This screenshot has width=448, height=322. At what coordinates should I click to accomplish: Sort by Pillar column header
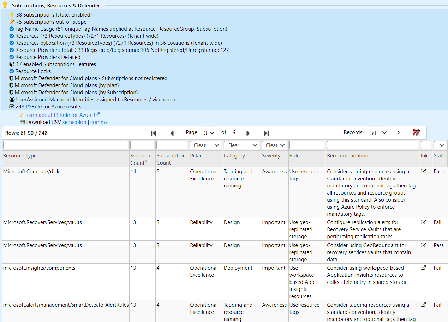pyautogui.click(x=196, y=156)
